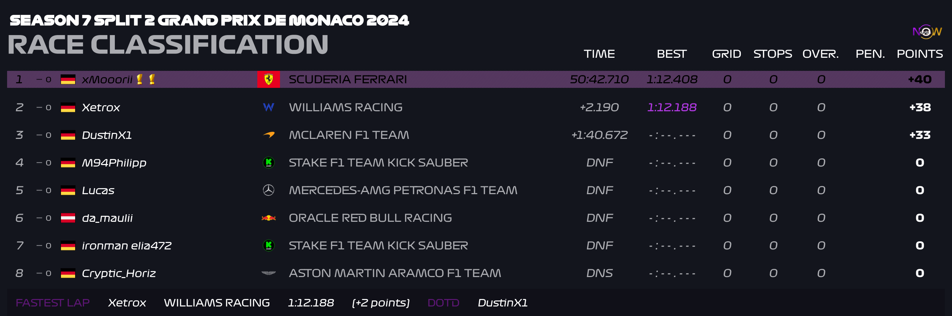Click the DOTD label in footer
952x316 pixels.
pyautogui.click(x=443, y=303)
